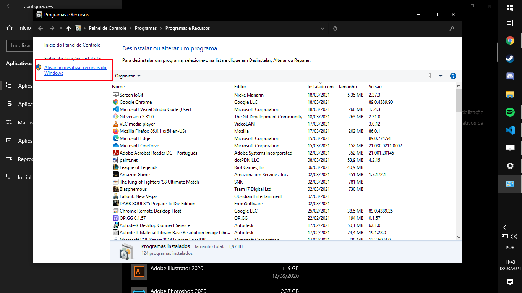The width and height of the screenshot is (522, 293).
Task: Click the Configurações back arrow
Action: [x=9, y=6]
